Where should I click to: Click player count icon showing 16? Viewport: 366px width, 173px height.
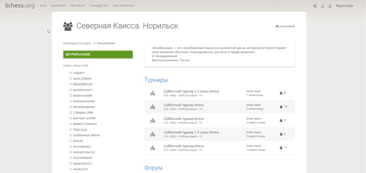(281, 107)
